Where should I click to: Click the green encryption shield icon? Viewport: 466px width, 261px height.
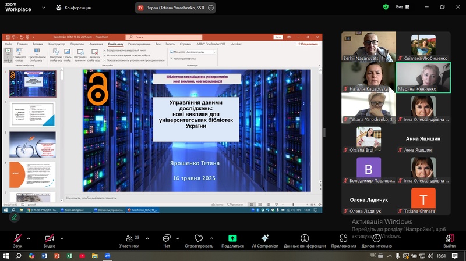click(x=386, y=7)
